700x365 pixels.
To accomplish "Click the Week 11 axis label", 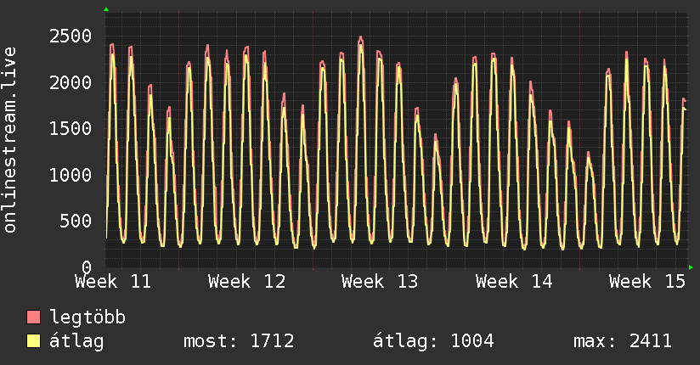I will tap(113, 282).
